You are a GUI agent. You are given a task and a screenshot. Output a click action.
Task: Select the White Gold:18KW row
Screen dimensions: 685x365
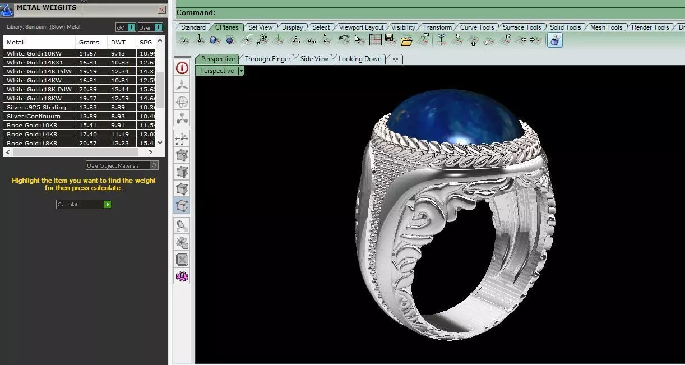pyautogui.click(x=80, y=98)
